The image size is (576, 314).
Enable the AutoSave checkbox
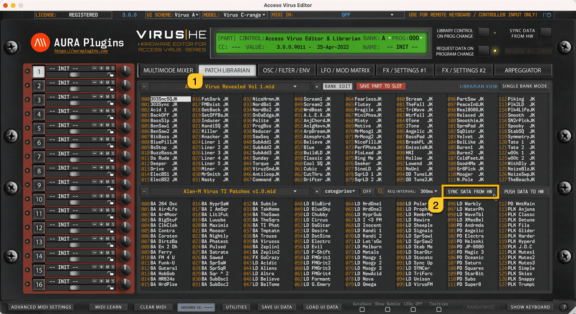point(362,309)
